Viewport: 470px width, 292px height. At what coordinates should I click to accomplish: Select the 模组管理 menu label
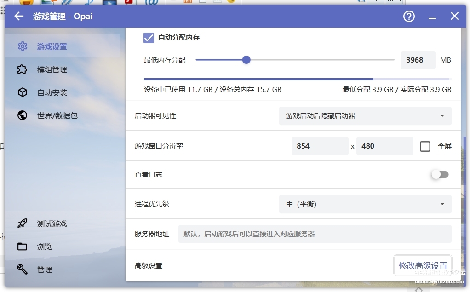[x=52, y=70]
